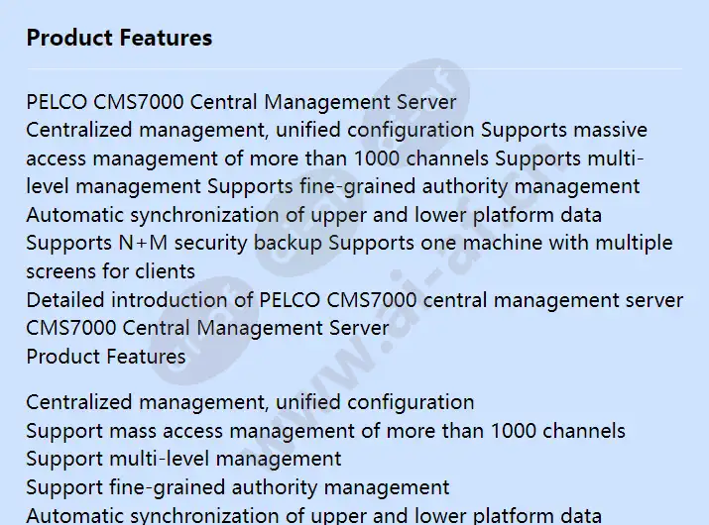Select the PELCO CMS7000 Central Management Server line
The image size is (709, 525).
[x=241, y=102]
